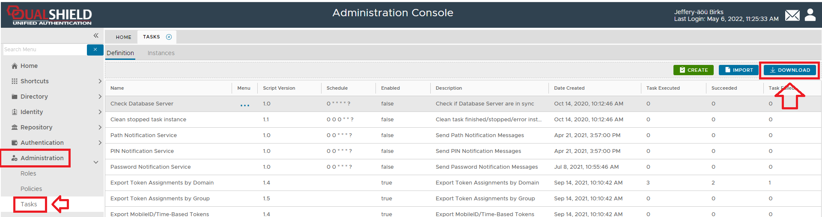Open the three-dot menu for Check Database Server

[x=245, y=105]
